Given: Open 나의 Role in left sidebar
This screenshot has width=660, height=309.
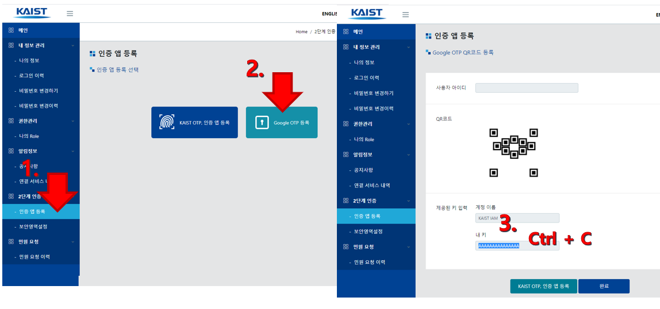Looking at the screenshot, I should coord(29,136).
